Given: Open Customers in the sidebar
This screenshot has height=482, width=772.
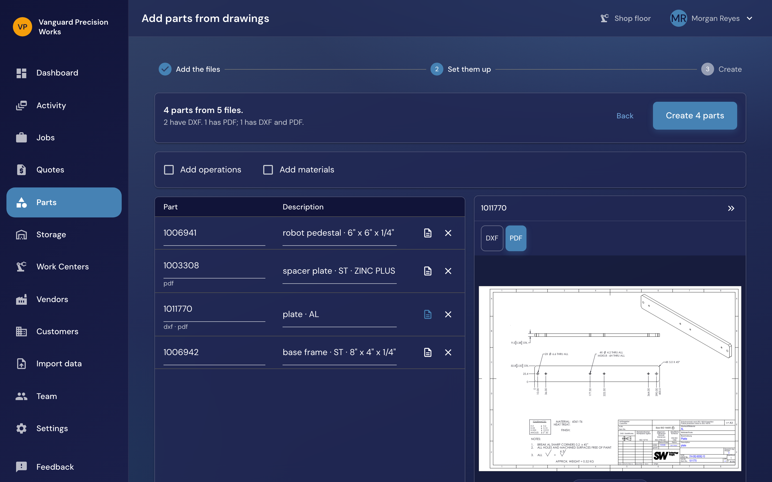Looking at the screenshot, I should click(x=64, y=332).
